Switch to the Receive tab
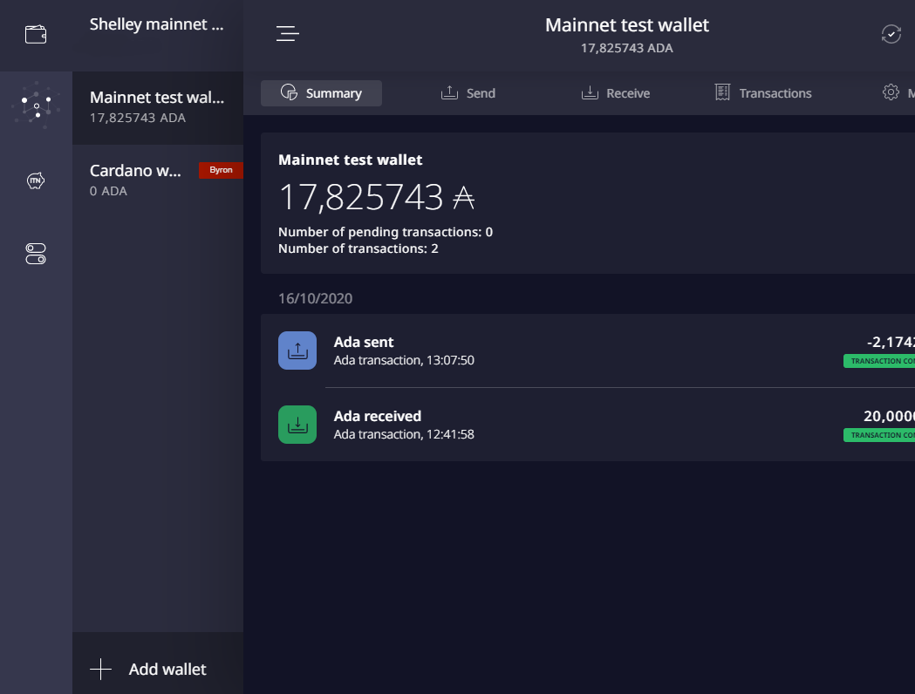Screen dimensions: 915x694 616,93
